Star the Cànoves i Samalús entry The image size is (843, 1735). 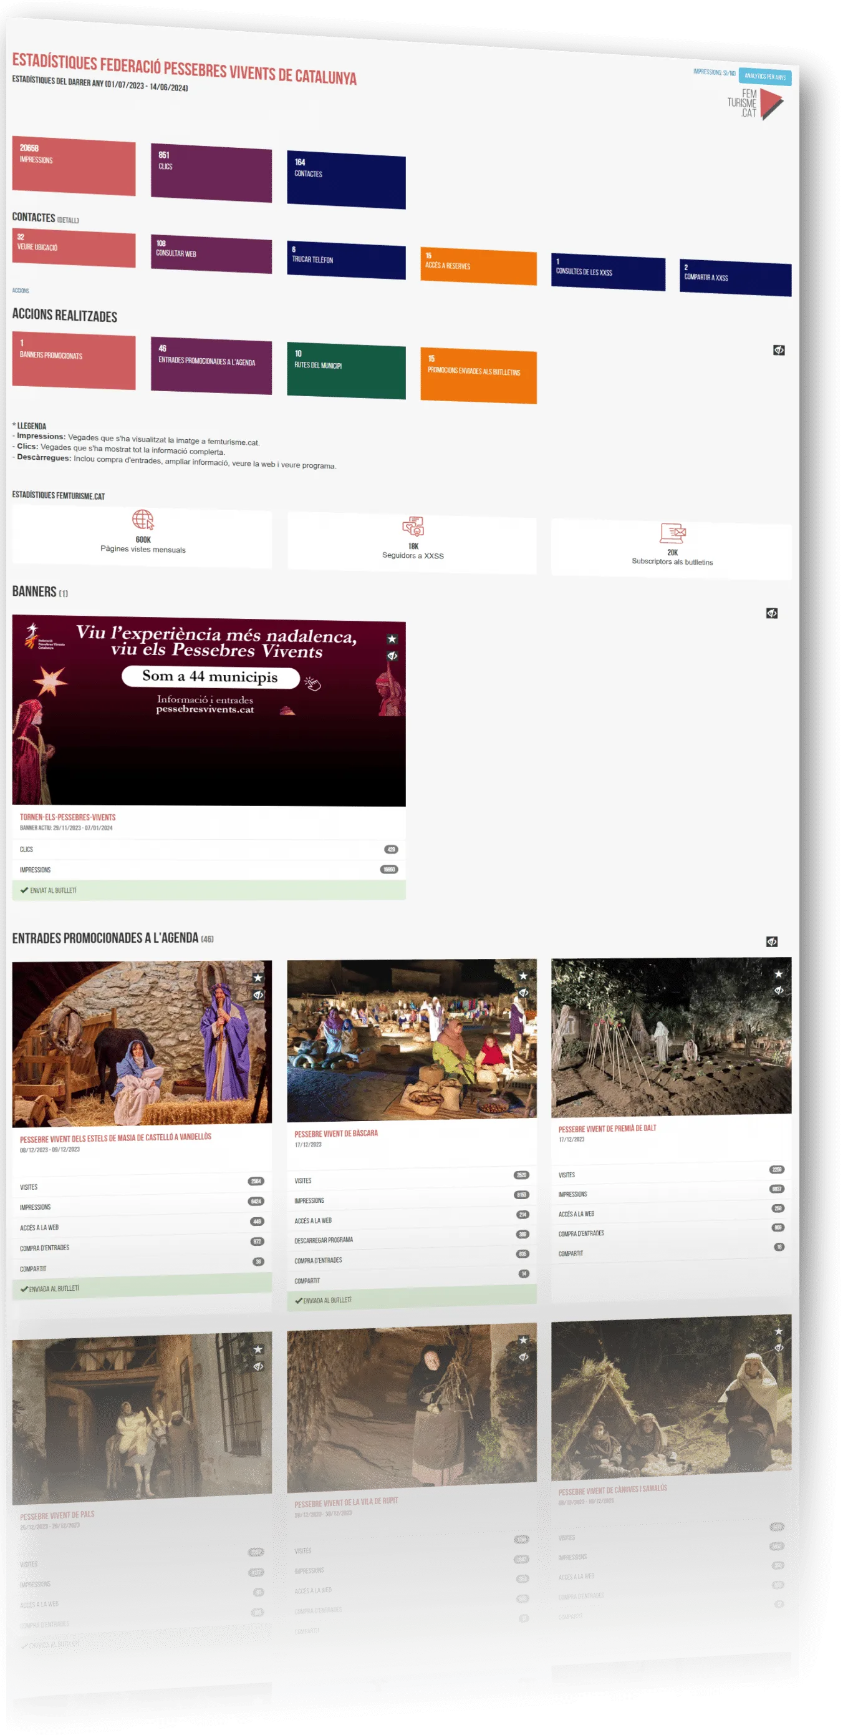pyautogui.click(x=778, y=1331)
